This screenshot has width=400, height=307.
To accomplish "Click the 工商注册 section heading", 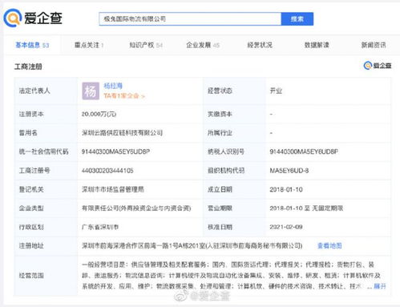I will [x=28, y=67].
